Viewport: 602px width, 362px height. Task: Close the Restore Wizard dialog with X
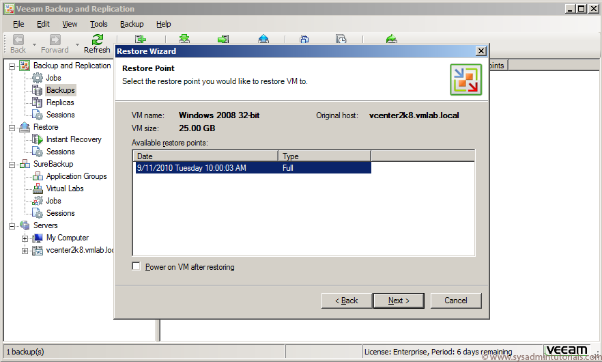pos(481,51)
